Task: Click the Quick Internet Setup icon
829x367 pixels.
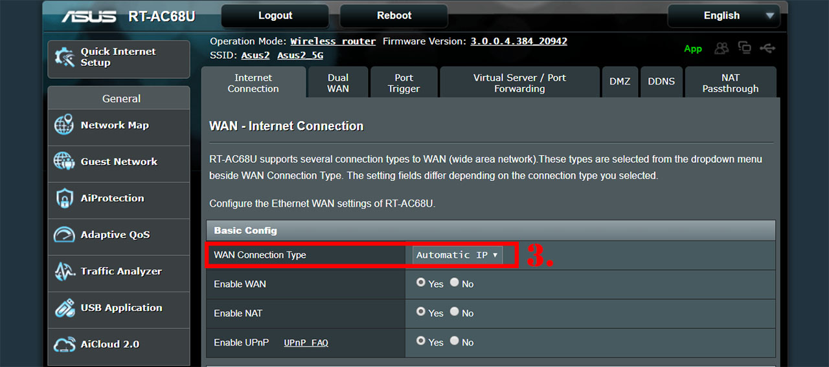Action: point(64,58)
